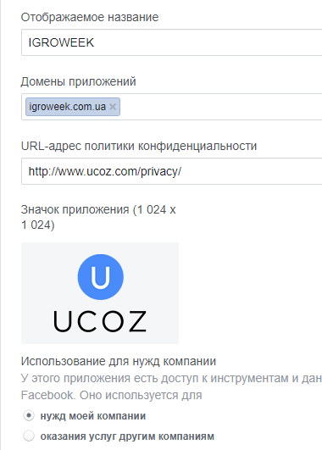Click description line starting У этого приложения
This screenshot has height=450, width=322.
coord(171,378)
